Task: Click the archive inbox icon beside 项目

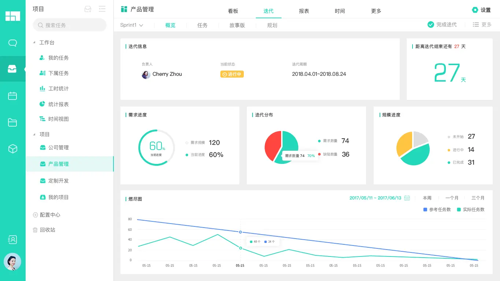Action: click(87, 9)
